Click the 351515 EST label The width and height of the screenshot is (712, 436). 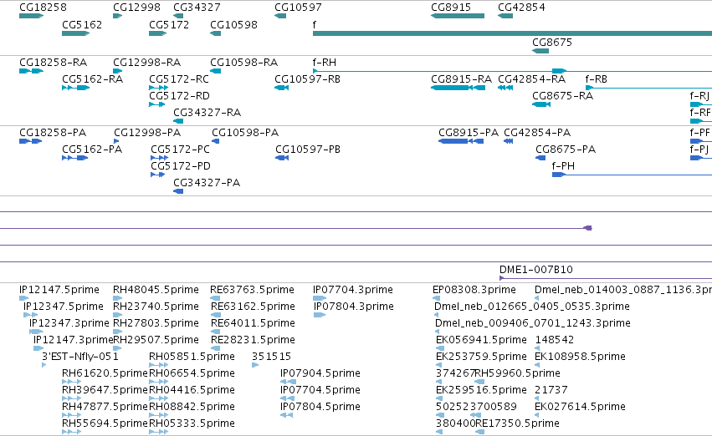[x=272, y=356]
